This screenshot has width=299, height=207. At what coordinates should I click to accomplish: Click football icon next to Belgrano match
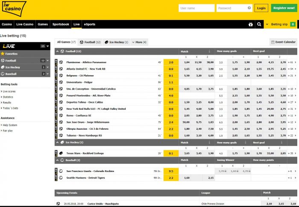pos(61,76)
